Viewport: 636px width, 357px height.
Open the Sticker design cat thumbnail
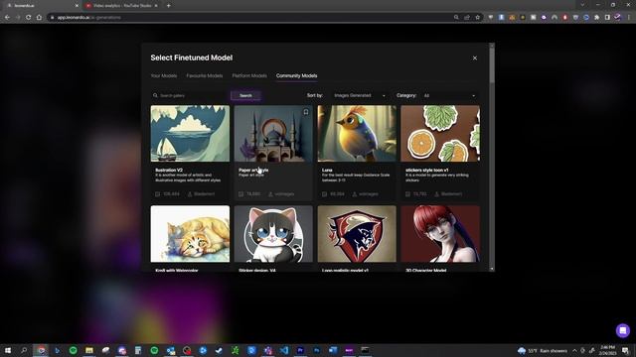pyautogui.click(x=273, y=234)
